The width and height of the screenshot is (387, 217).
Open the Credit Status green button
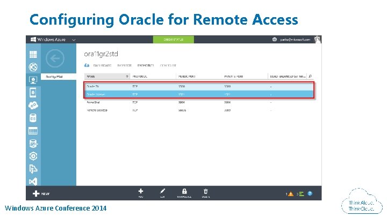pyautogui.click(x=174, y=39)
